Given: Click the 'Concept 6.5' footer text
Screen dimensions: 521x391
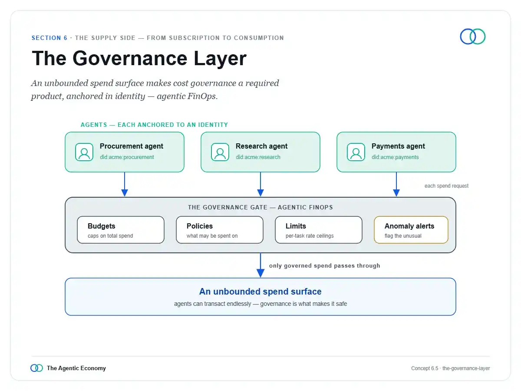Looking at the screenshot, I should point(425,368).
